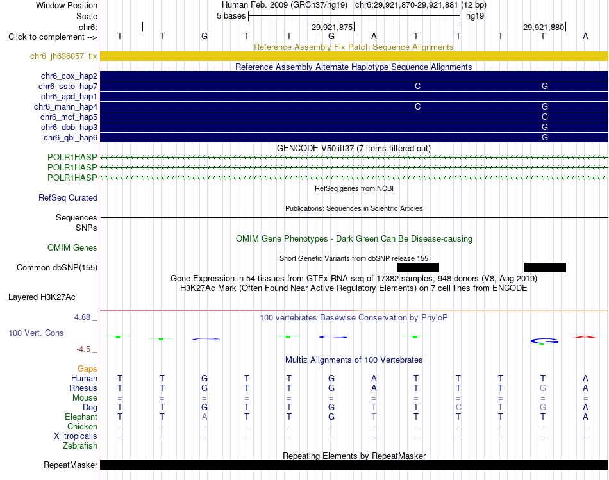Click the G mismatch in chr6_ssto_hap7 row

click(x=544, y=87)
